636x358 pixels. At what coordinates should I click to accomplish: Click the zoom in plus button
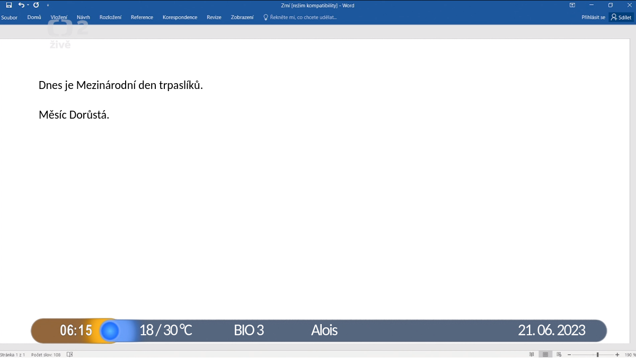(x=617, y=354)
